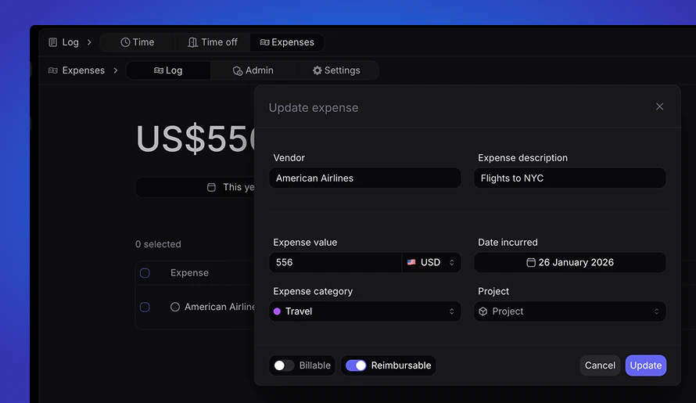
Task: Click the American Airlines row status circle
Action: tap(175, 307)
